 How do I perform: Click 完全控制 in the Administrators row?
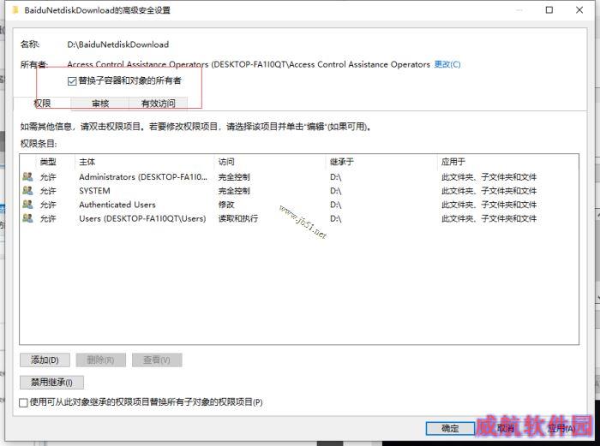pos(234,177)
